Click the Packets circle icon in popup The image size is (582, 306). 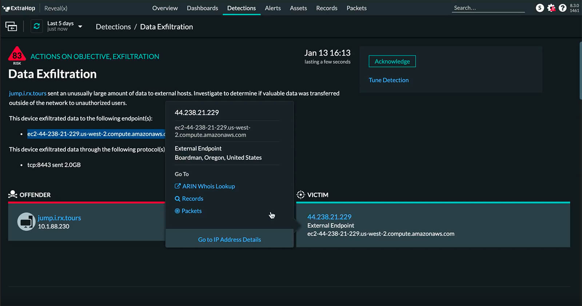click(177, 211)
